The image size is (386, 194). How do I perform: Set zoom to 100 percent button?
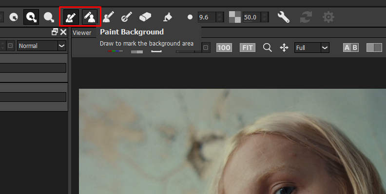click(224, 48)
